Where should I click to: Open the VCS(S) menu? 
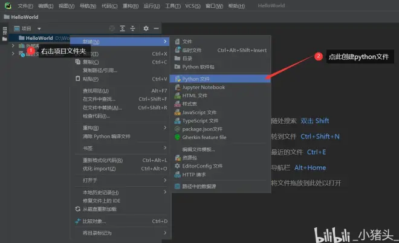pos(193,5)
